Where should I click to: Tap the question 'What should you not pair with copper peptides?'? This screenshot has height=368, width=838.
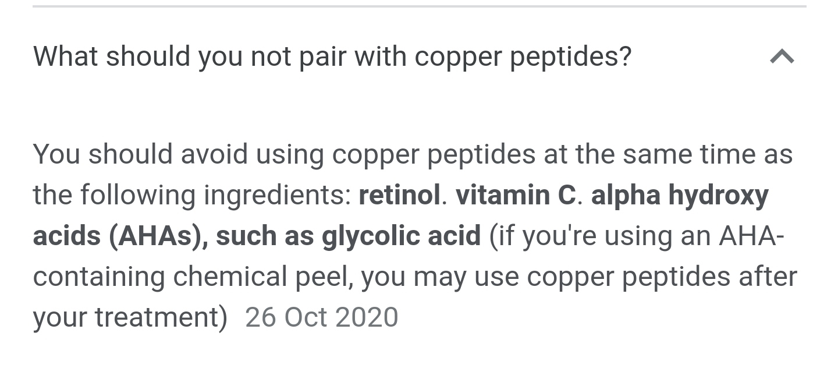(332, 57)
